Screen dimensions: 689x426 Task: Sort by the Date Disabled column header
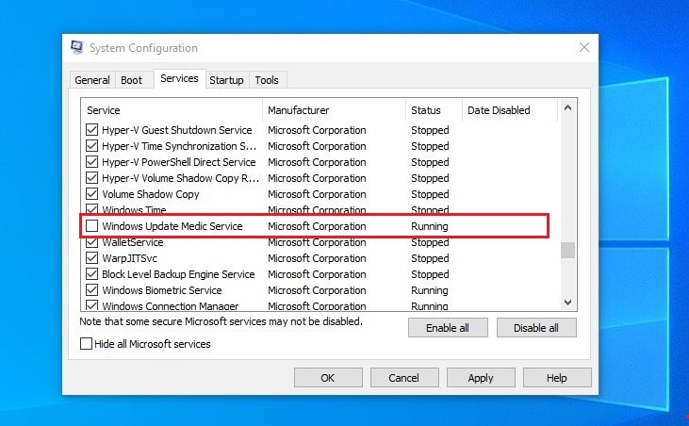(x=510, y=110)
